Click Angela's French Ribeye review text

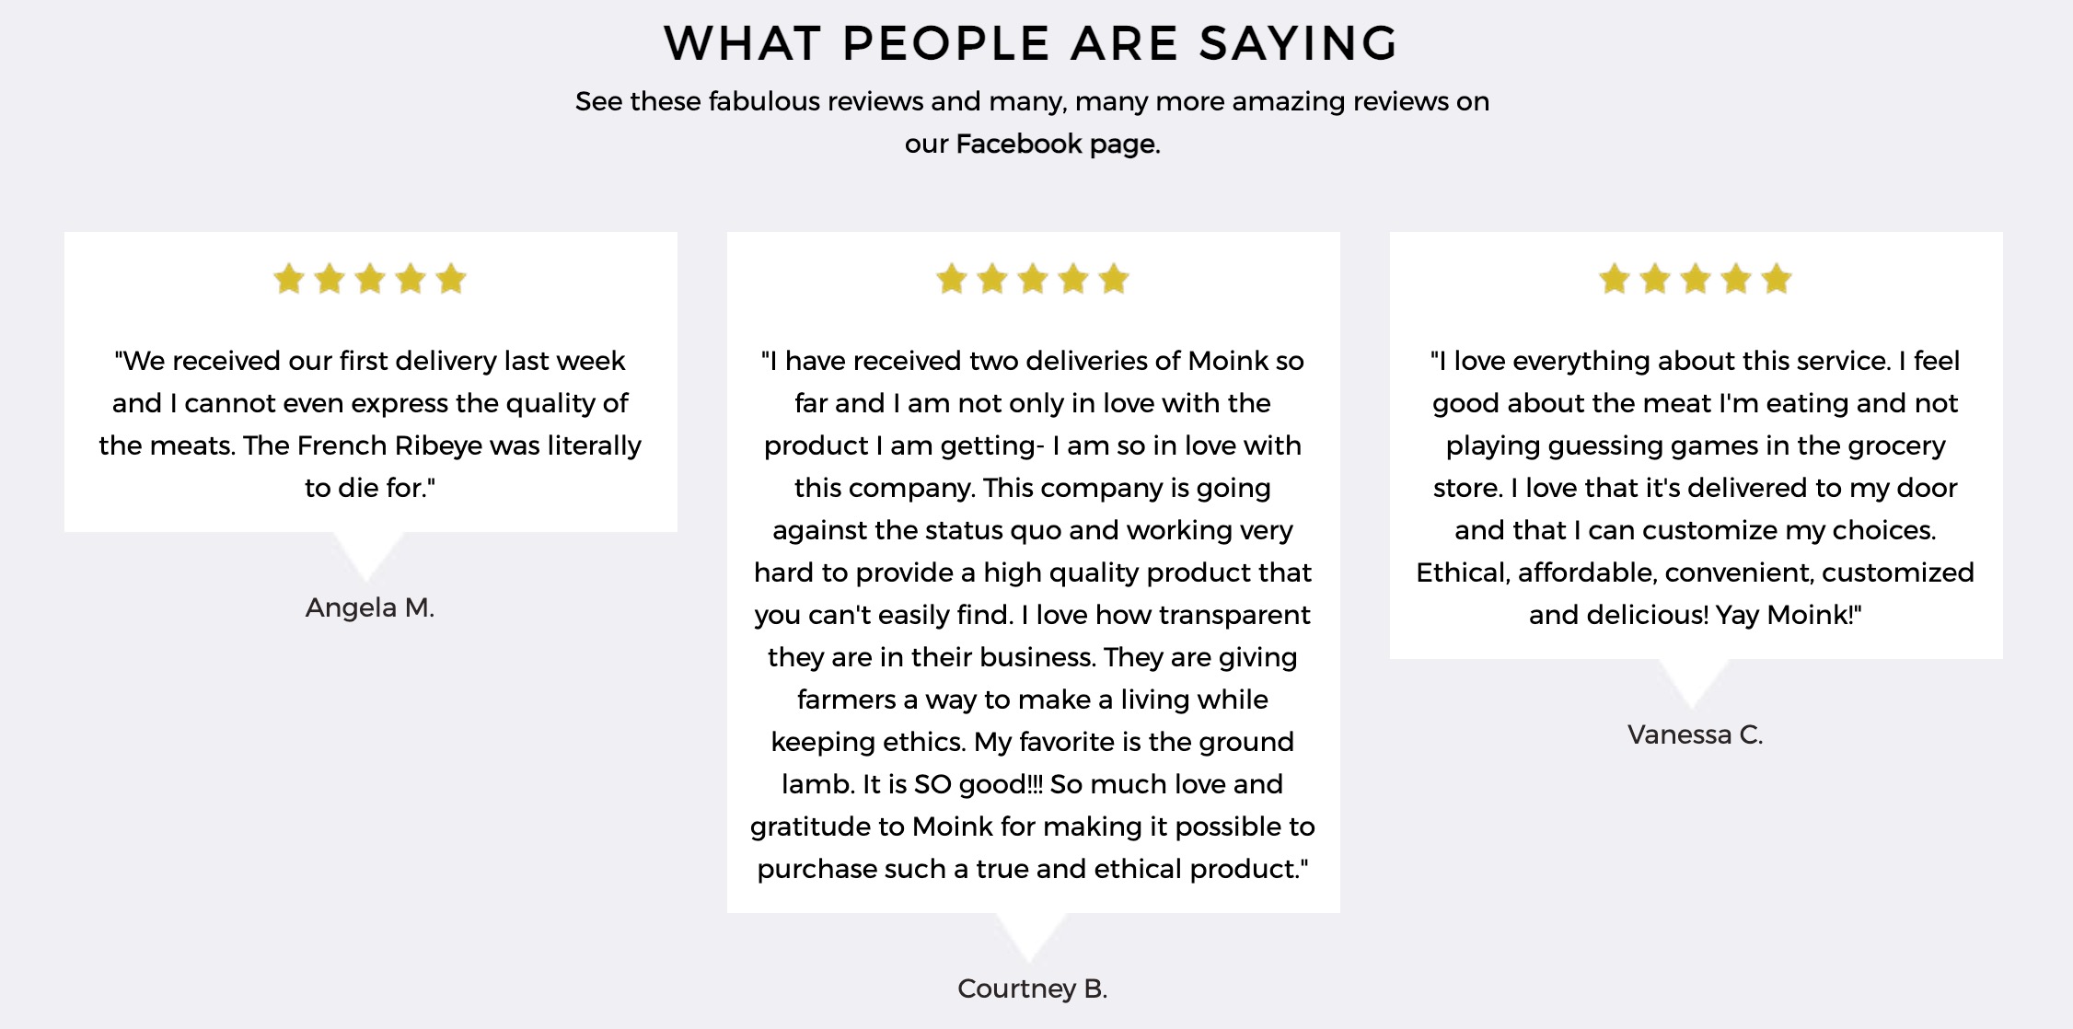(370, 424)
